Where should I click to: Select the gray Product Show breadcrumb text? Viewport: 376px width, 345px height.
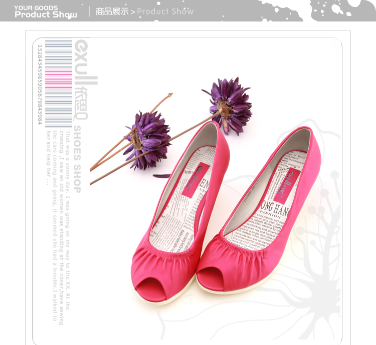[x=165, y=11]
